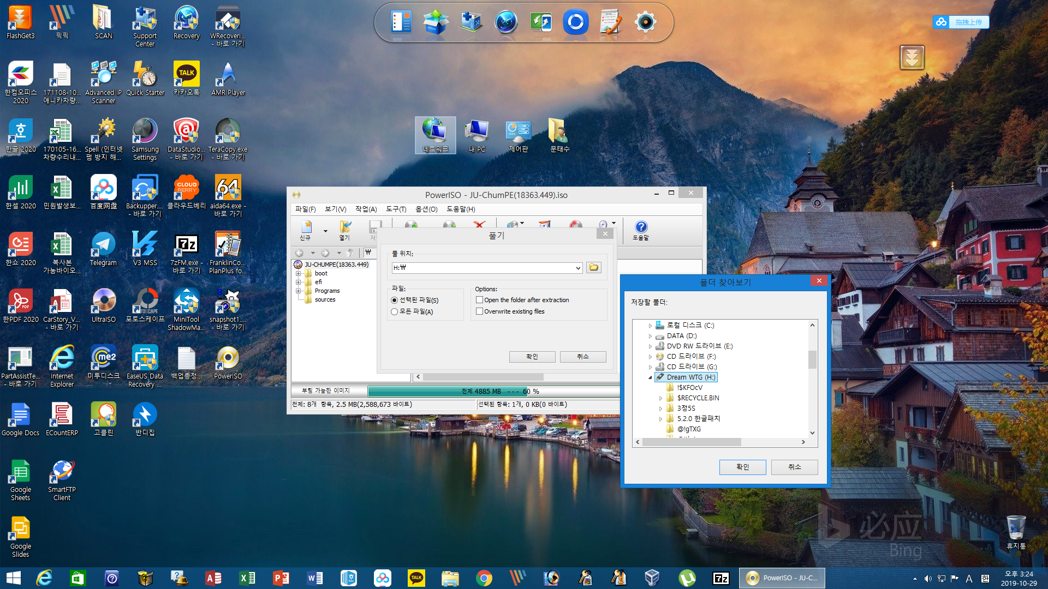Select CD 드라이브 (F:) in folder browser
Image resolution: width=1048 pixels, height=589 pixels.
point(691,357)
